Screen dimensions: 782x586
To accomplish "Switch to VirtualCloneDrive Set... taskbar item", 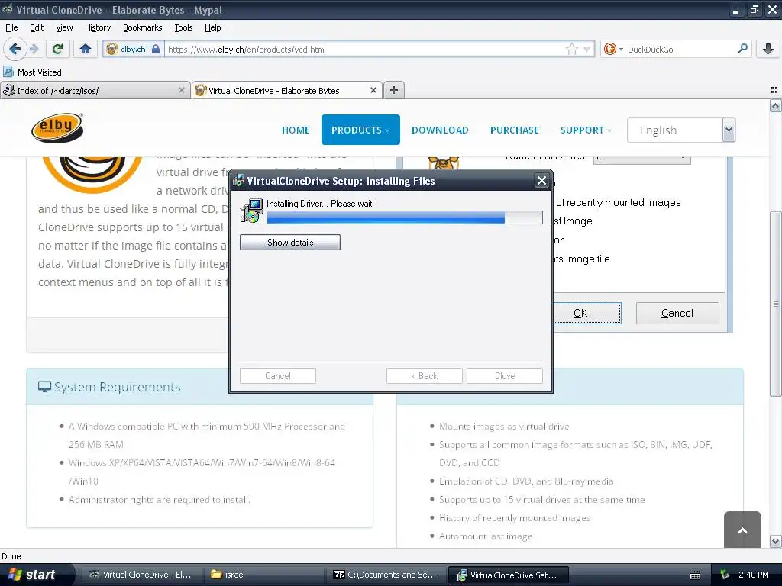I will (508, 575).
